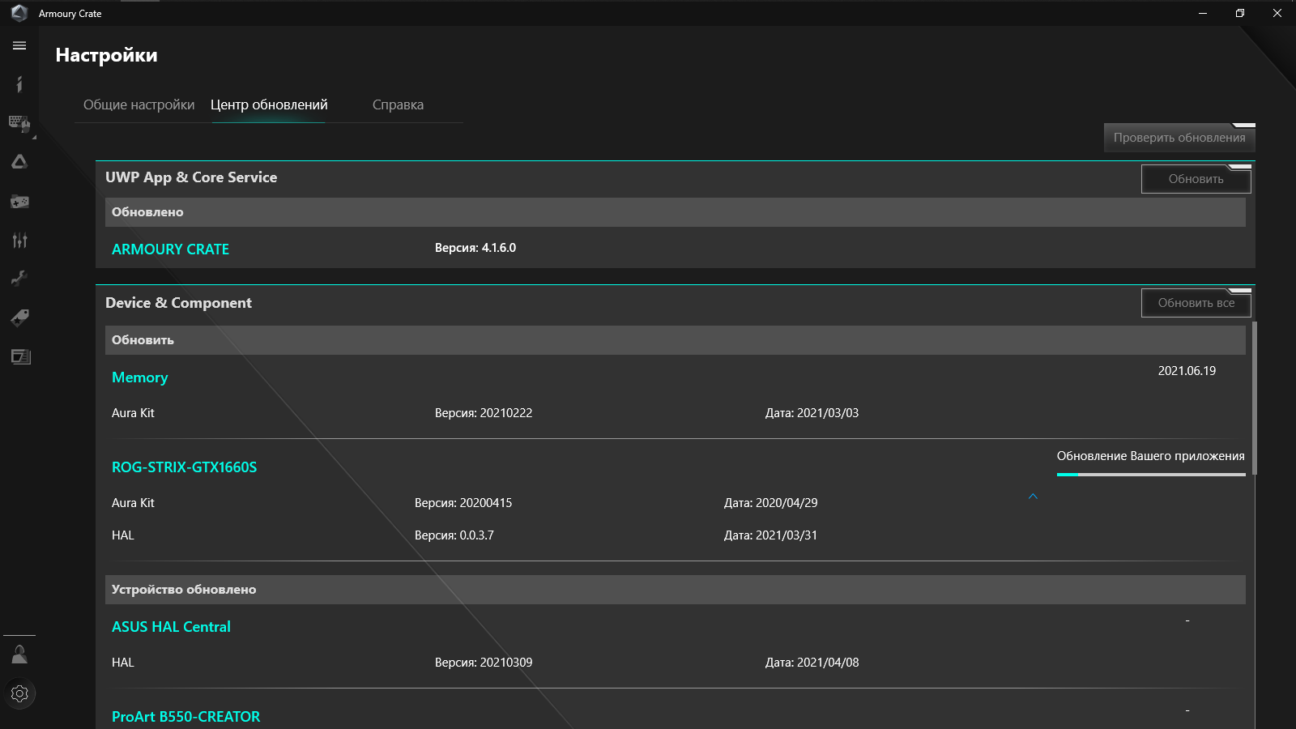Click the HAL label under ROG-STRIX-GTX1660S
The image size is (1296, 729).
pyautogui.click(x=123, y=535)
